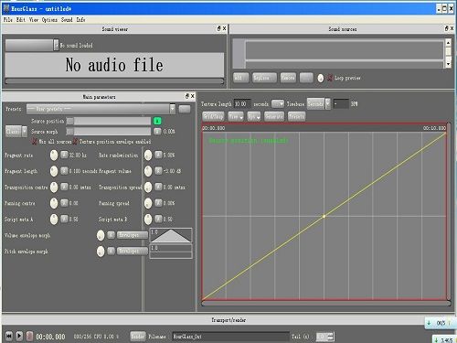Toggle the Mix all sources checkbox
This screenshot has height=343, width=457.
35,142
